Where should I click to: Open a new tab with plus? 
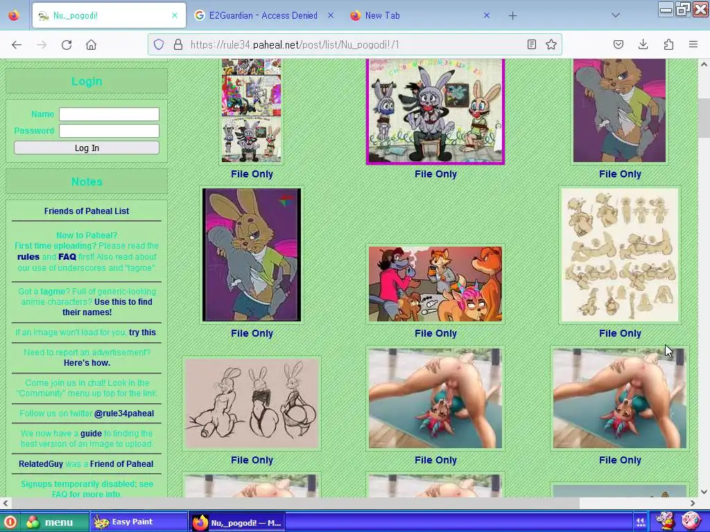[512, 16]
